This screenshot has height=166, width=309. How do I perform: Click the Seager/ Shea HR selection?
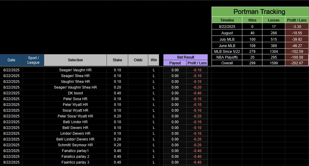75,76
